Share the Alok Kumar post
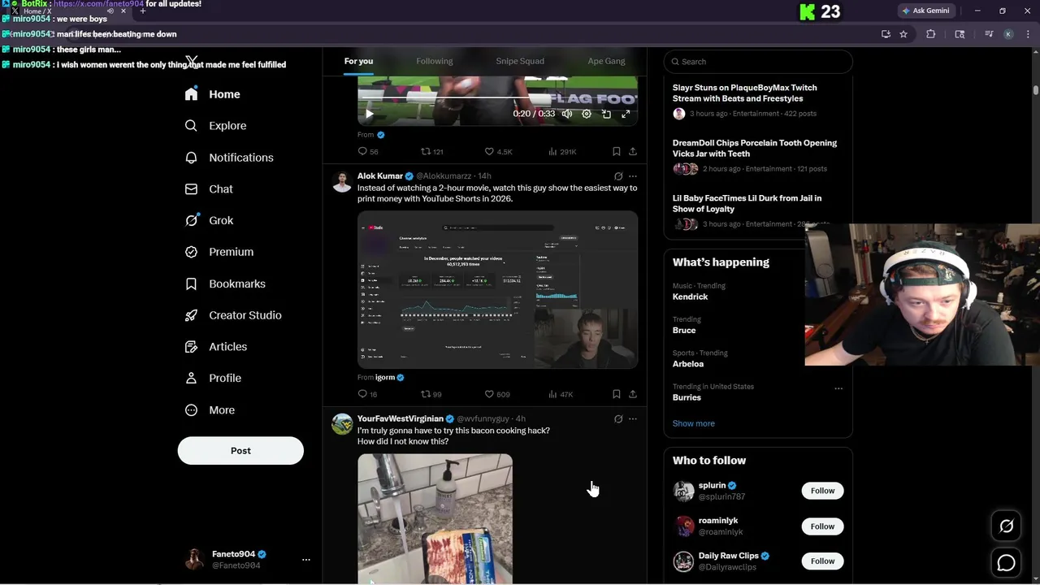The height and width of the screenshot is (585, 1040). click(633, 395)
